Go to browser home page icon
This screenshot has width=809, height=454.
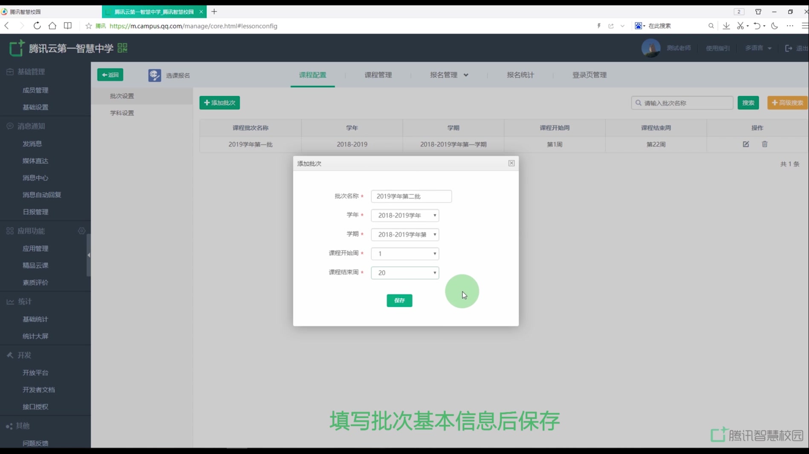pyautogui.click(x=52, y=26)
